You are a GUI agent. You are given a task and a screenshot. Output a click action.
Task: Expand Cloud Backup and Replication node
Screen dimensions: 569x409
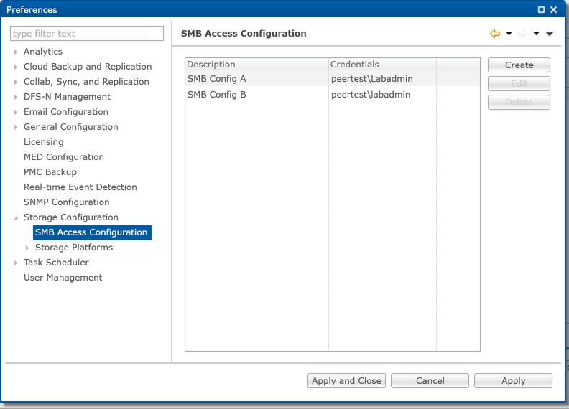pos(16,67)
